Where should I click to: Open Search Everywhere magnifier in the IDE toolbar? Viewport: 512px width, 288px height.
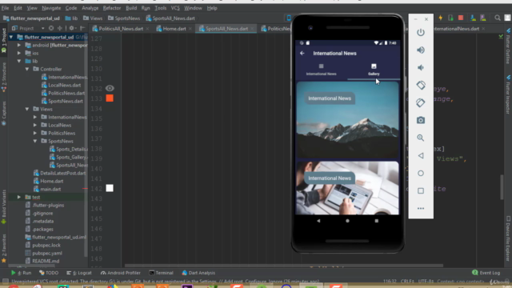click(x=498, y=18)
